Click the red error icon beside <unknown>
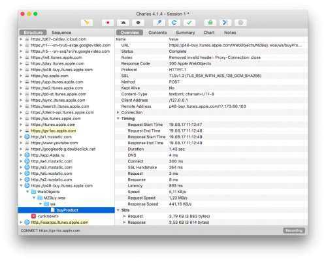This screenshot has width=326, height=261. point(33,216)
